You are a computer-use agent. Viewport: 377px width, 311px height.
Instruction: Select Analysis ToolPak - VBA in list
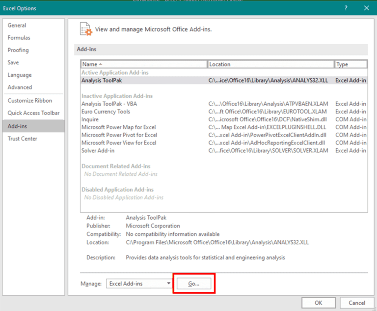point(108,104)
